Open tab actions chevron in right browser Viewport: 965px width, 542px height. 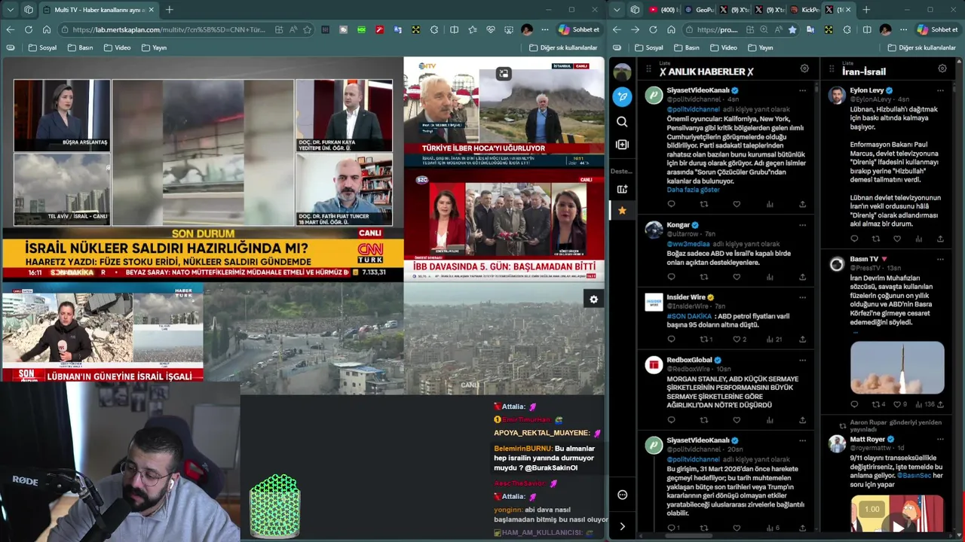coord(617,10)
